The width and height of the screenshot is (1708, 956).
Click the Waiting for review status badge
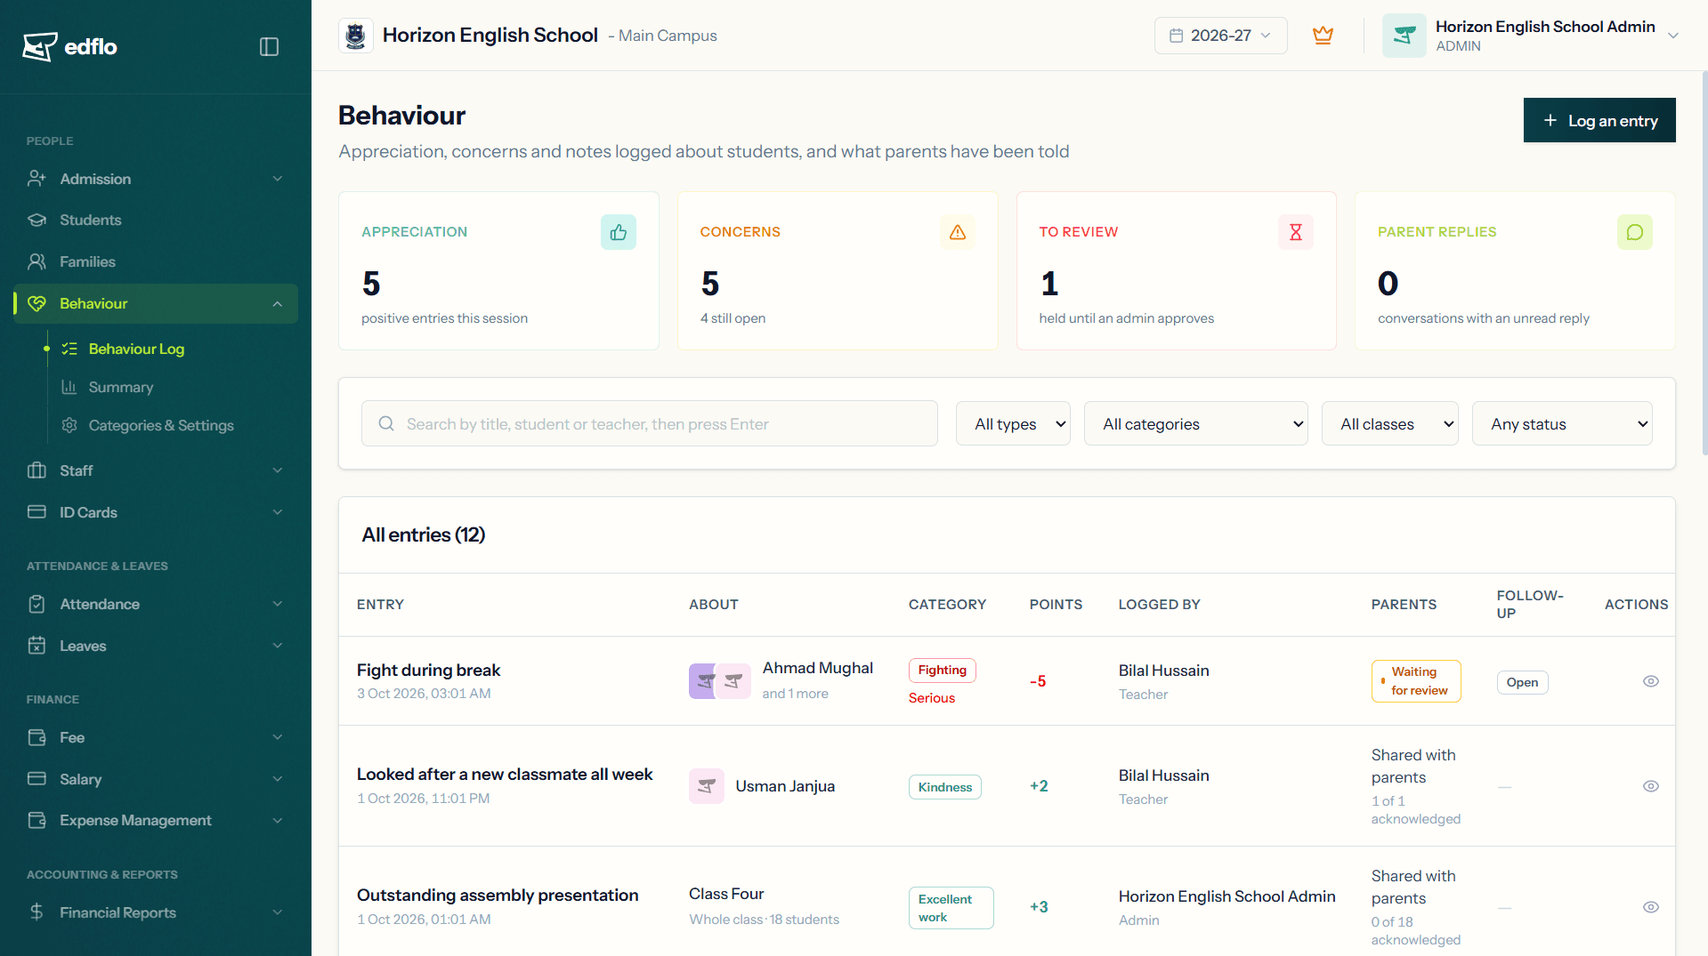pos(1415,681)
